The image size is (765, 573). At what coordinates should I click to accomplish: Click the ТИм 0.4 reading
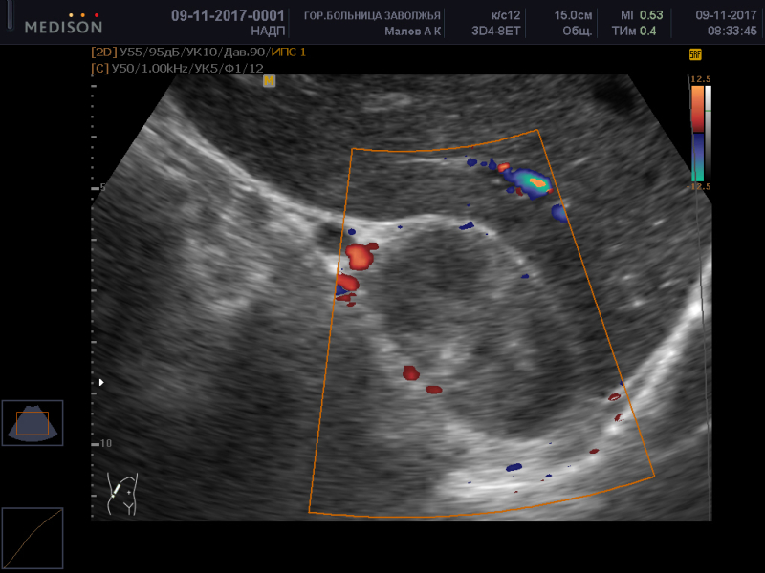coord(634,32)
